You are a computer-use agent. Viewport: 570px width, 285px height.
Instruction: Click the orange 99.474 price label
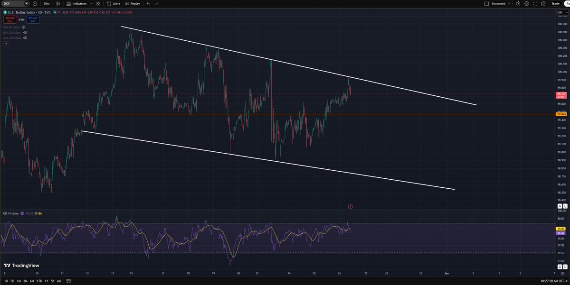pos(561,114)
